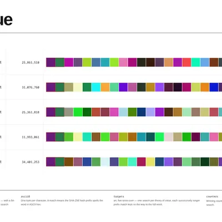The image size is (222, 222).
Task: Choose the cyan swatch in second row
Action: (x=96, y=87)
